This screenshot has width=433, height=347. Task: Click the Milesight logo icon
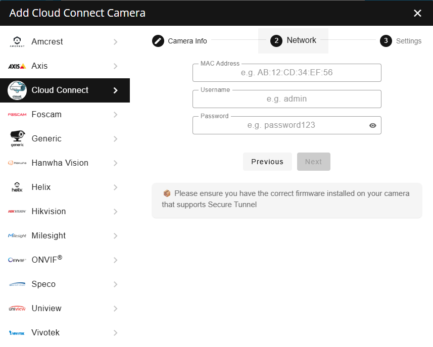17,236
